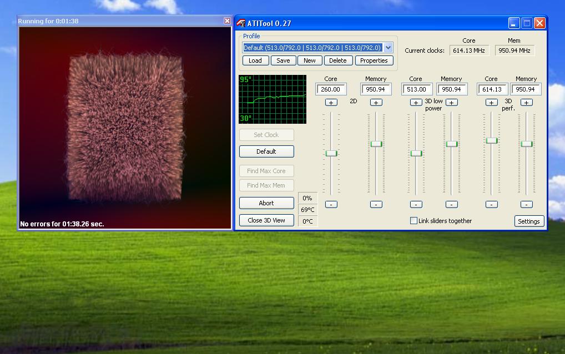The height and width of the screenshot is (354, 565).
Task: Click the Save profile button
Action: pyautogui.click(x=283, y=60)
